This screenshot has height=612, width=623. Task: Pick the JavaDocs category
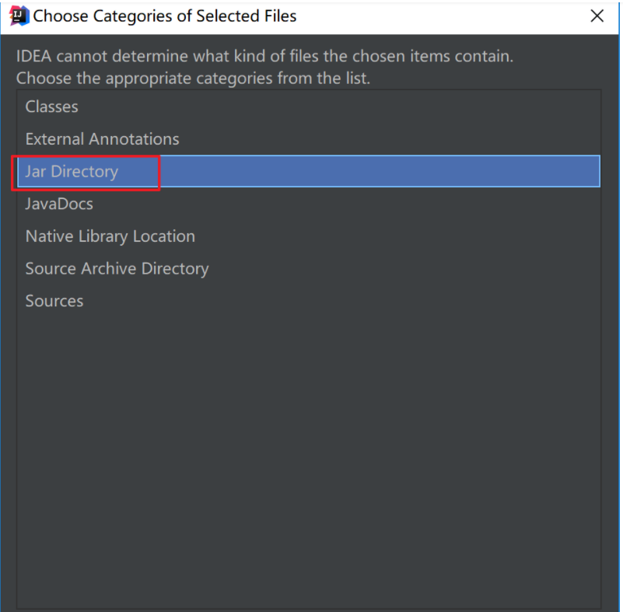point(308,204)
